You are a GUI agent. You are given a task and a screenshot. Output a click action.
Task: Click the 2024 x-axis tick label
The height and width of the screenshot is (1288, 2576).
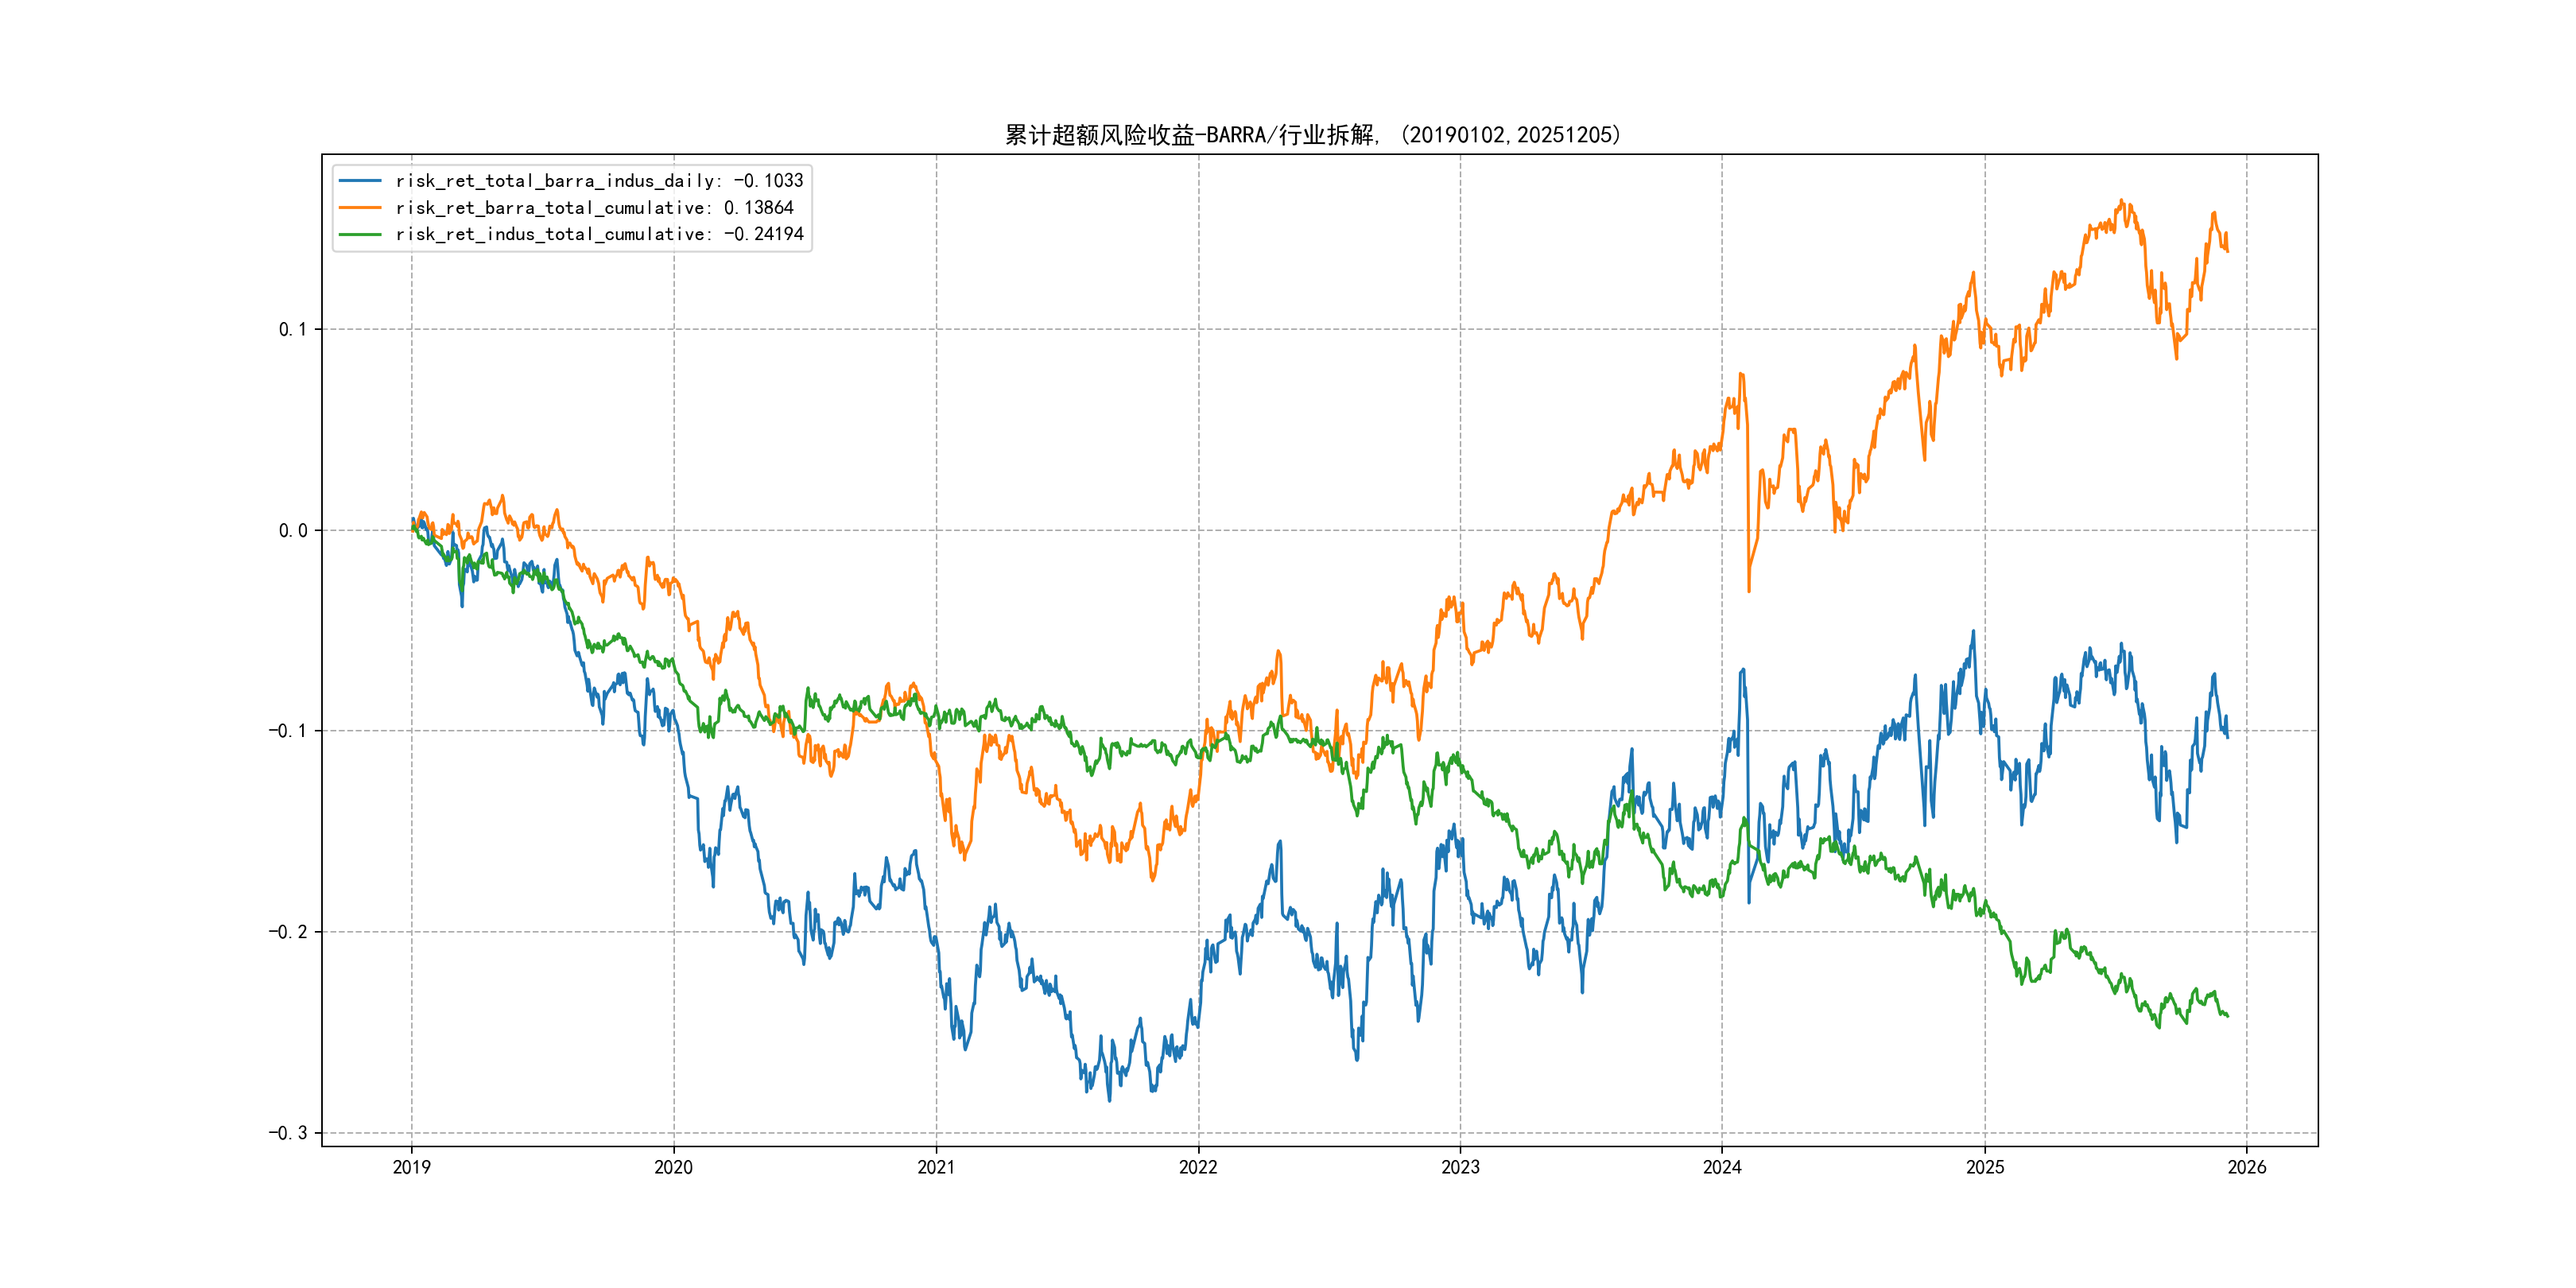click(x=1722, y=1167)
